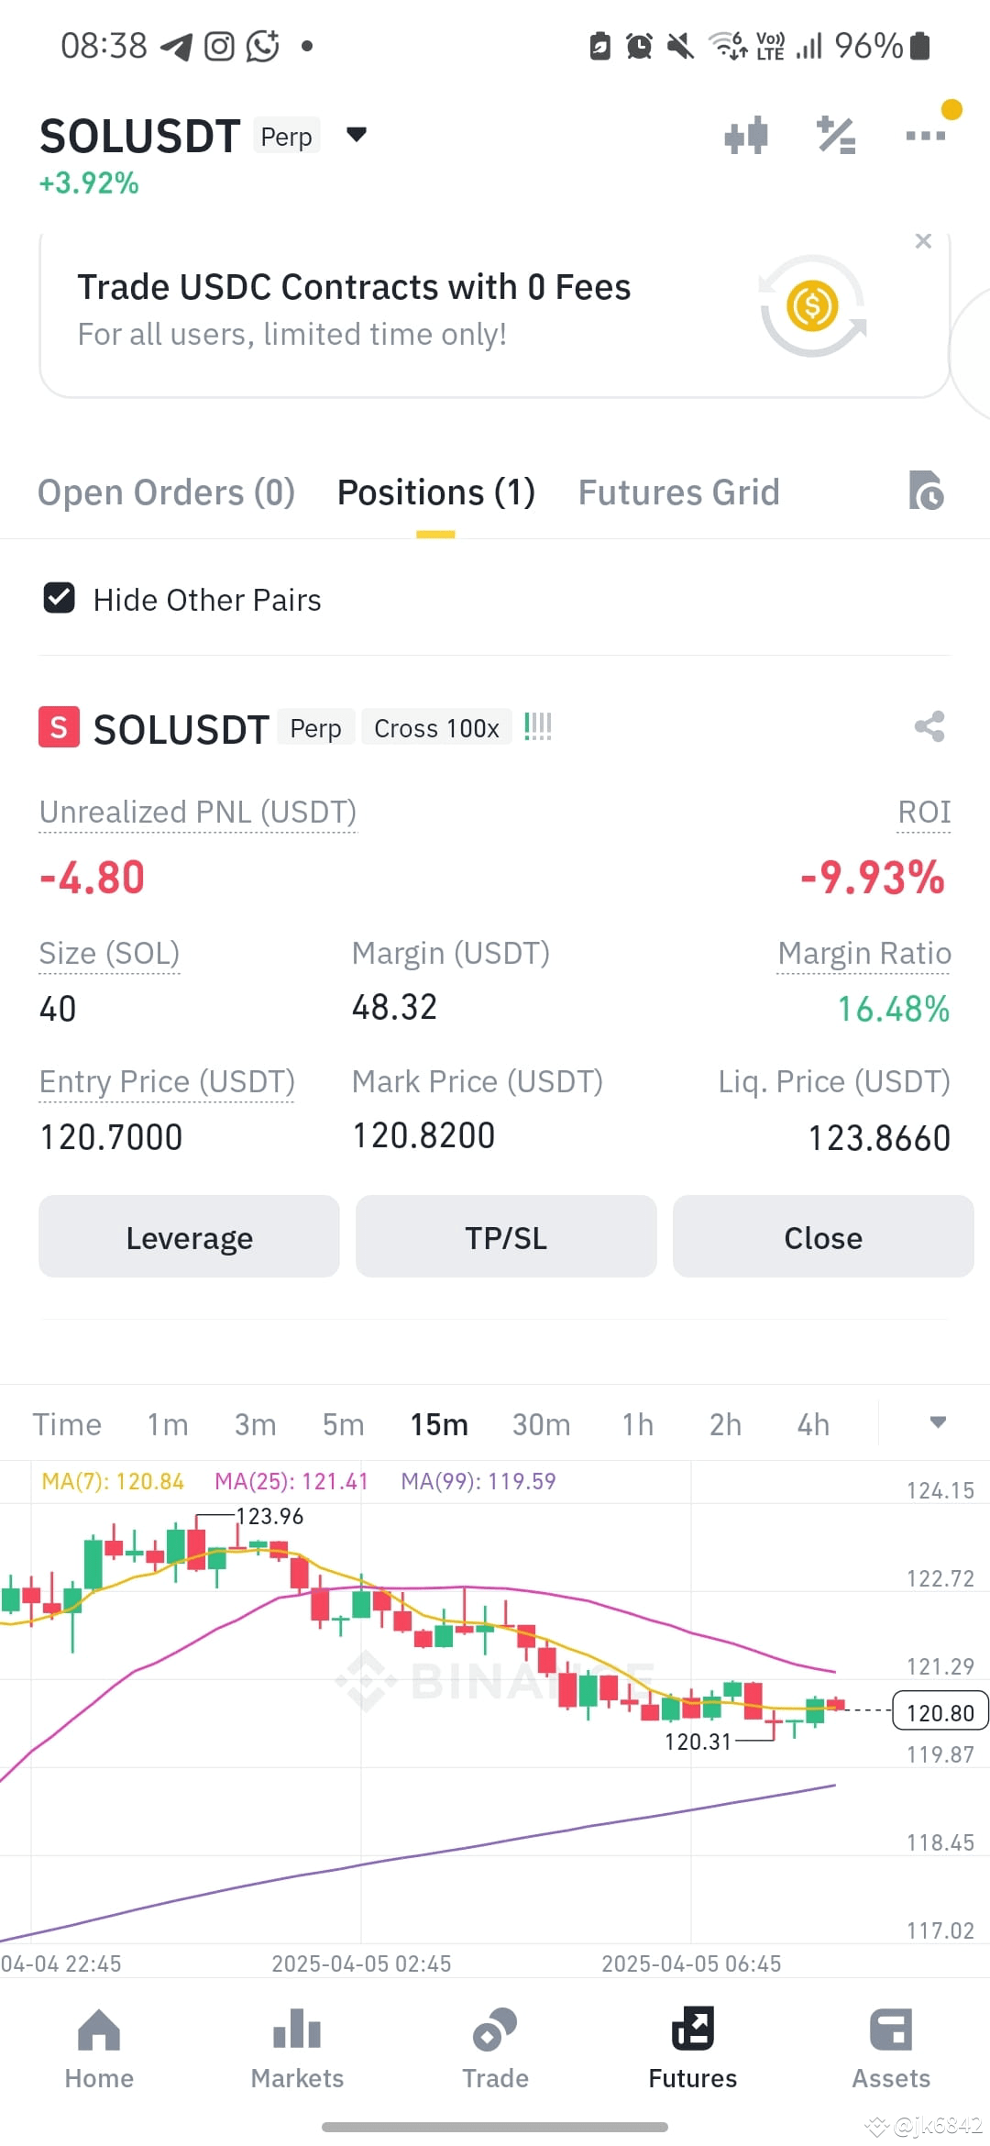Uncheck the Hide Other Pairs checkbox

pyautogui.click(x=60, y=599)
